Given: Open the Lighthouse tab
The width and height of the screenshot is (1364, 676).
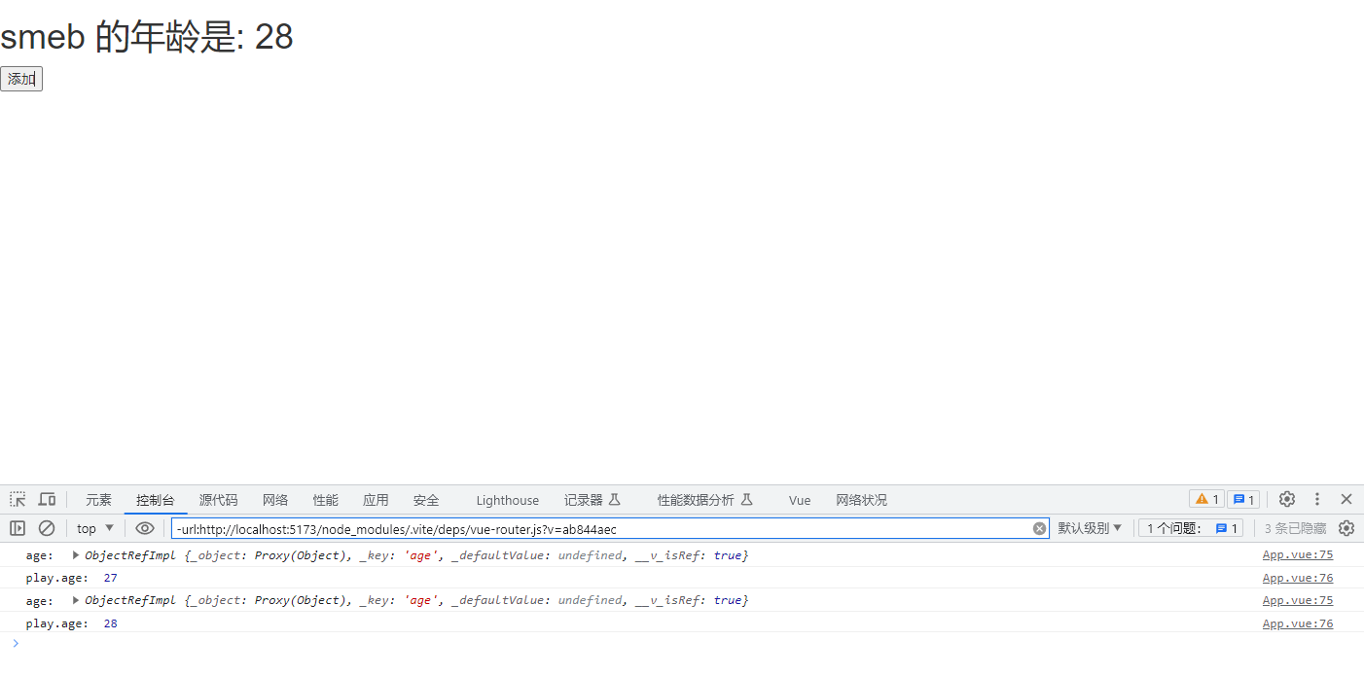Looking at the screenshot, I should pos(507,500).
